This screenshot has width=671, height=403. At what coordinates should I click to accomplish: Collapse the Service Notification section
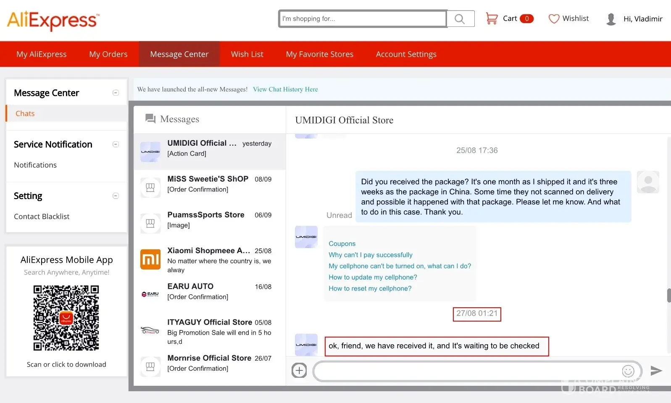[116, 144]
